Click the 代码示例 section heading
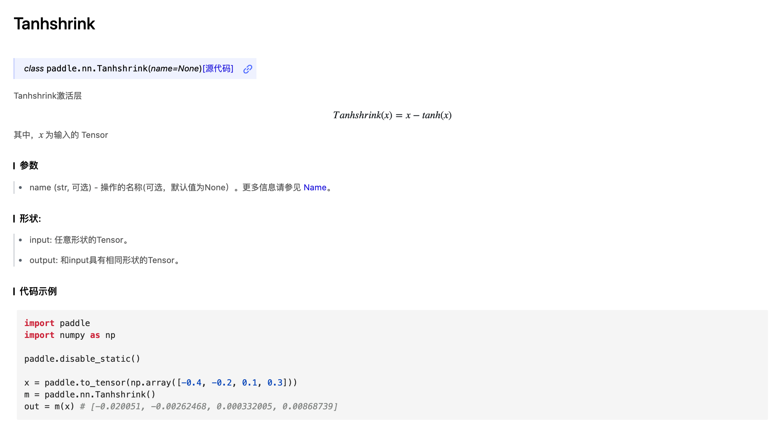The image size is (782, 431). pos(38,291)
